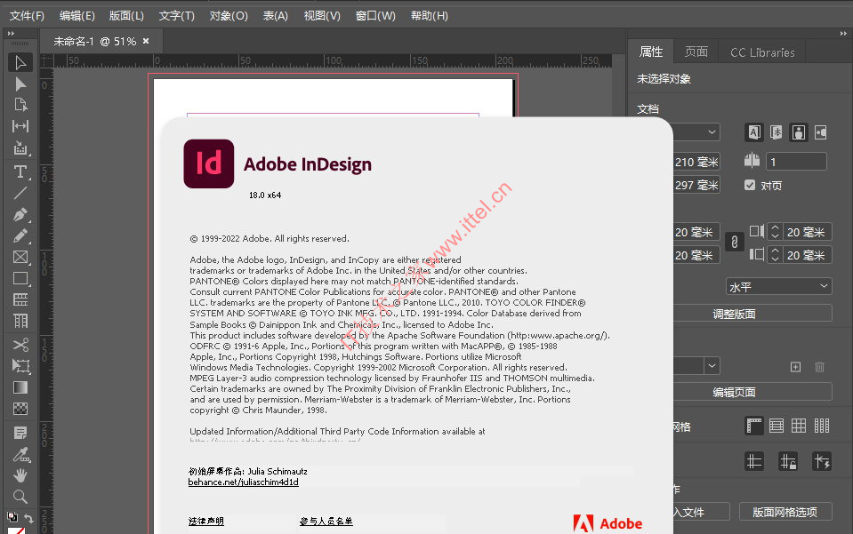Screen dimensions: 853x534
Task: Select the Horizontal Grid tool
Action: (20, 299)
